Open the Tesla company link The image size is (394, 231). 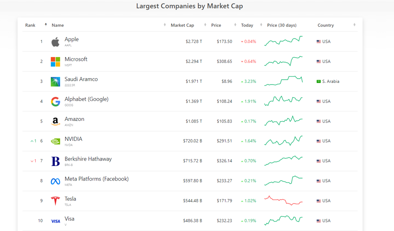click(70, 199)
